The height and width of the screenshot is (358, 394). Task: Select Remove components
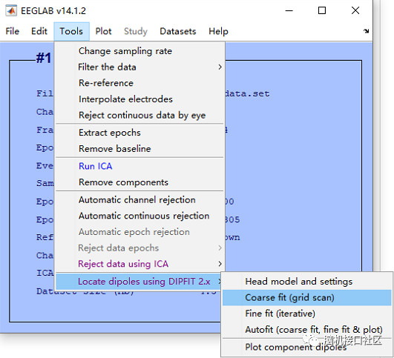139,182
